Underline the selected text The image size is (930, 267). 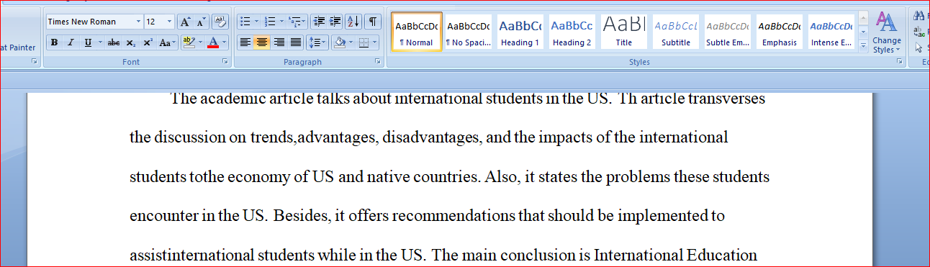pyautogui.click(x=88, y=42)
